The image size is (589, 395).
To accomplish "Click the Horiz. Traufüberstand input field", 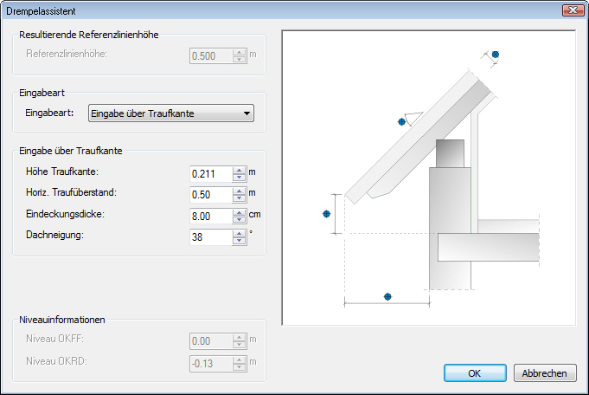I will (x=211, y=195).
